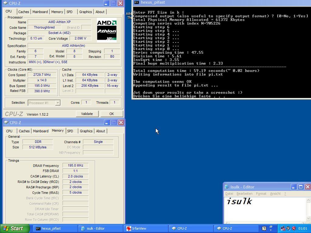Select About tab in top CPU-Z window

(100, 12)
